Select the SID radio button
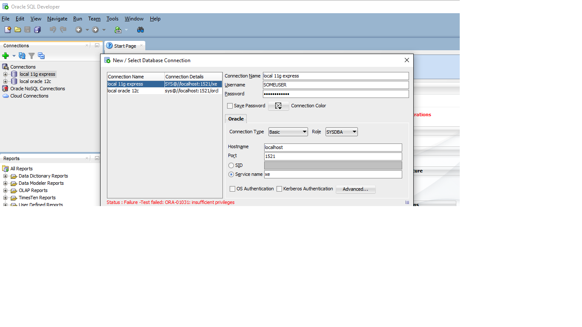The height and width of the screenshot is (327, 582). pyautogui.click(x=231, y=165)
